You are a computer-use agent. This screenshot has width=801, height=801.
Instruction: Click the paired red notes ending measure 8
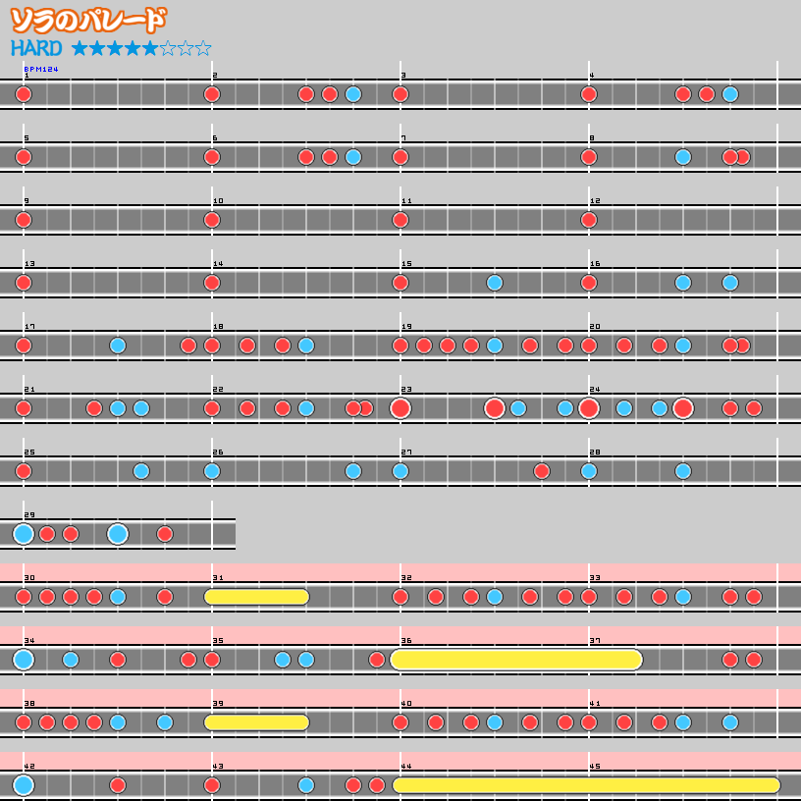(x=736, y=155)
